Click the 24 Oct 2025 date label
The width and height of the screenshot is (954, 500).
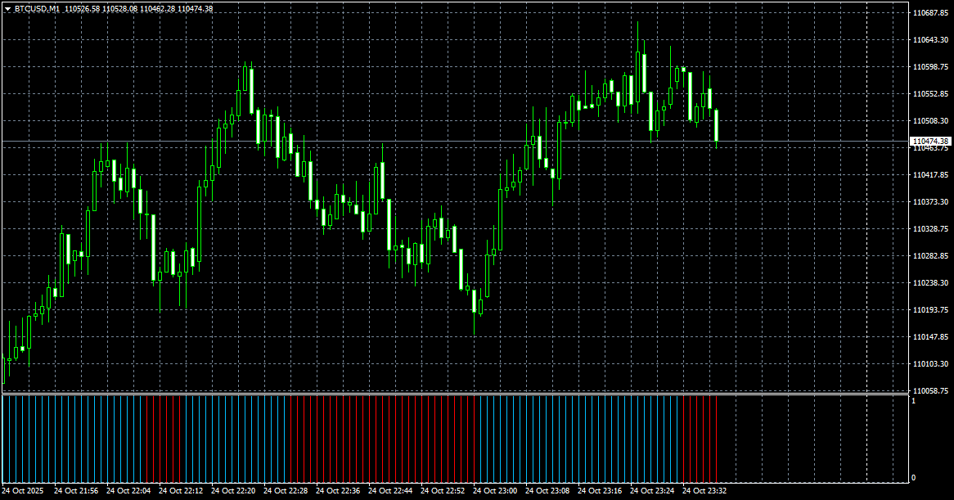23,490
